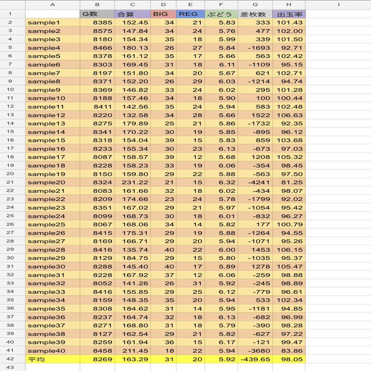Select BIG value in sample15 row
The image size is (371, 371).
(x=163, y=141)
